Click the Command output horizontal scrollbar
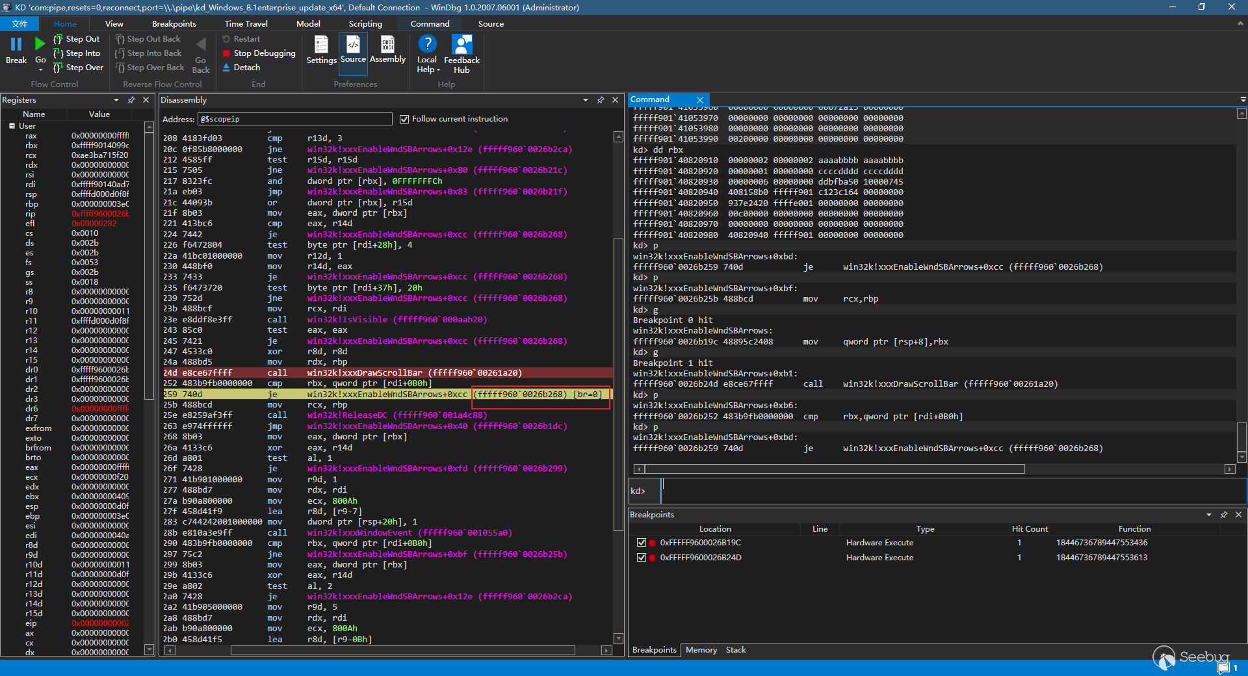 tap(834, 469)
